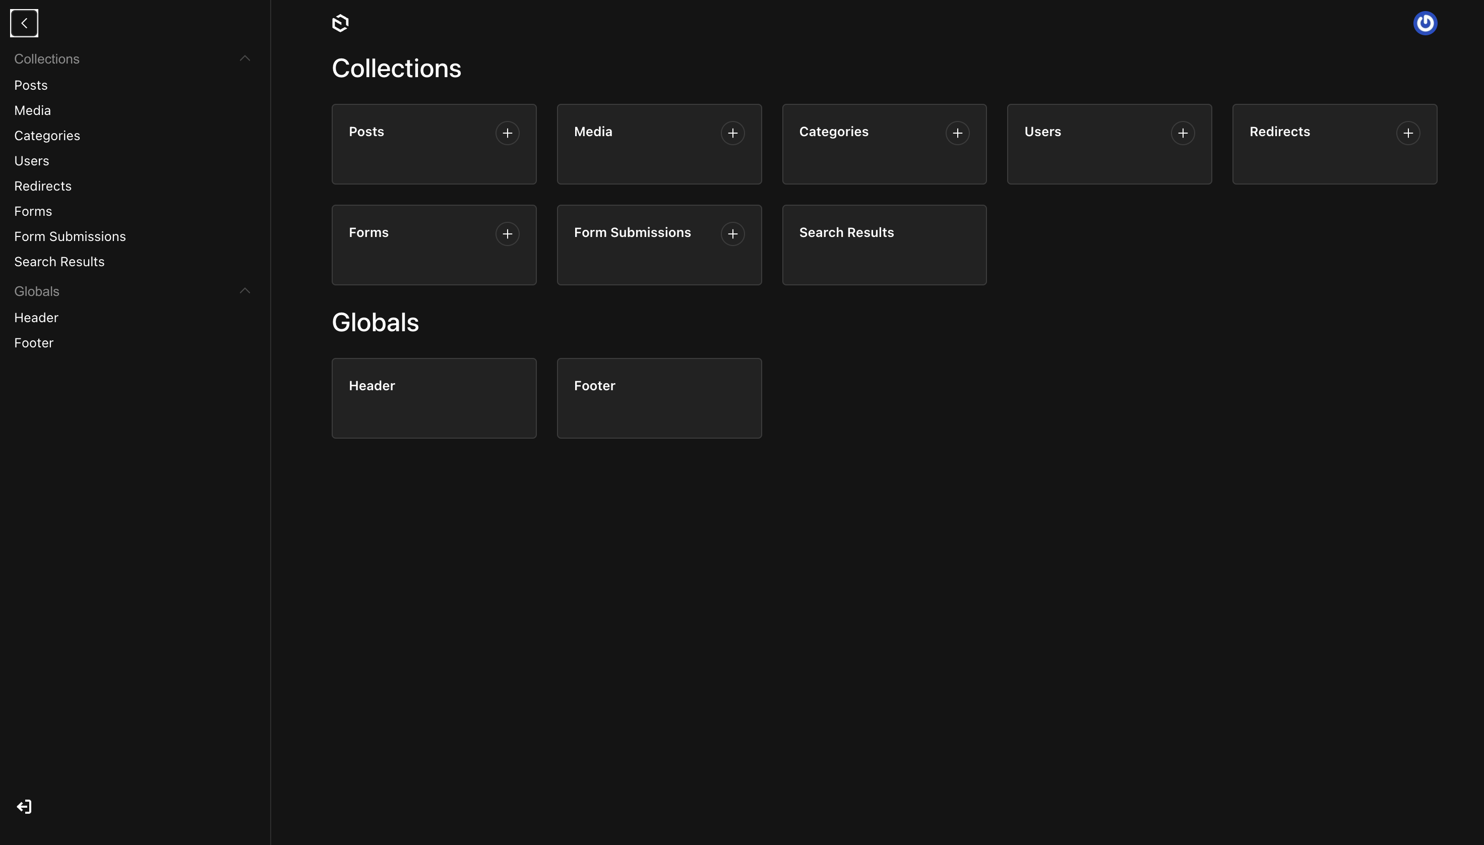Create a new User with the plus icon
Viewport: 1484px width, 845px height.
tap(1183, 132)
